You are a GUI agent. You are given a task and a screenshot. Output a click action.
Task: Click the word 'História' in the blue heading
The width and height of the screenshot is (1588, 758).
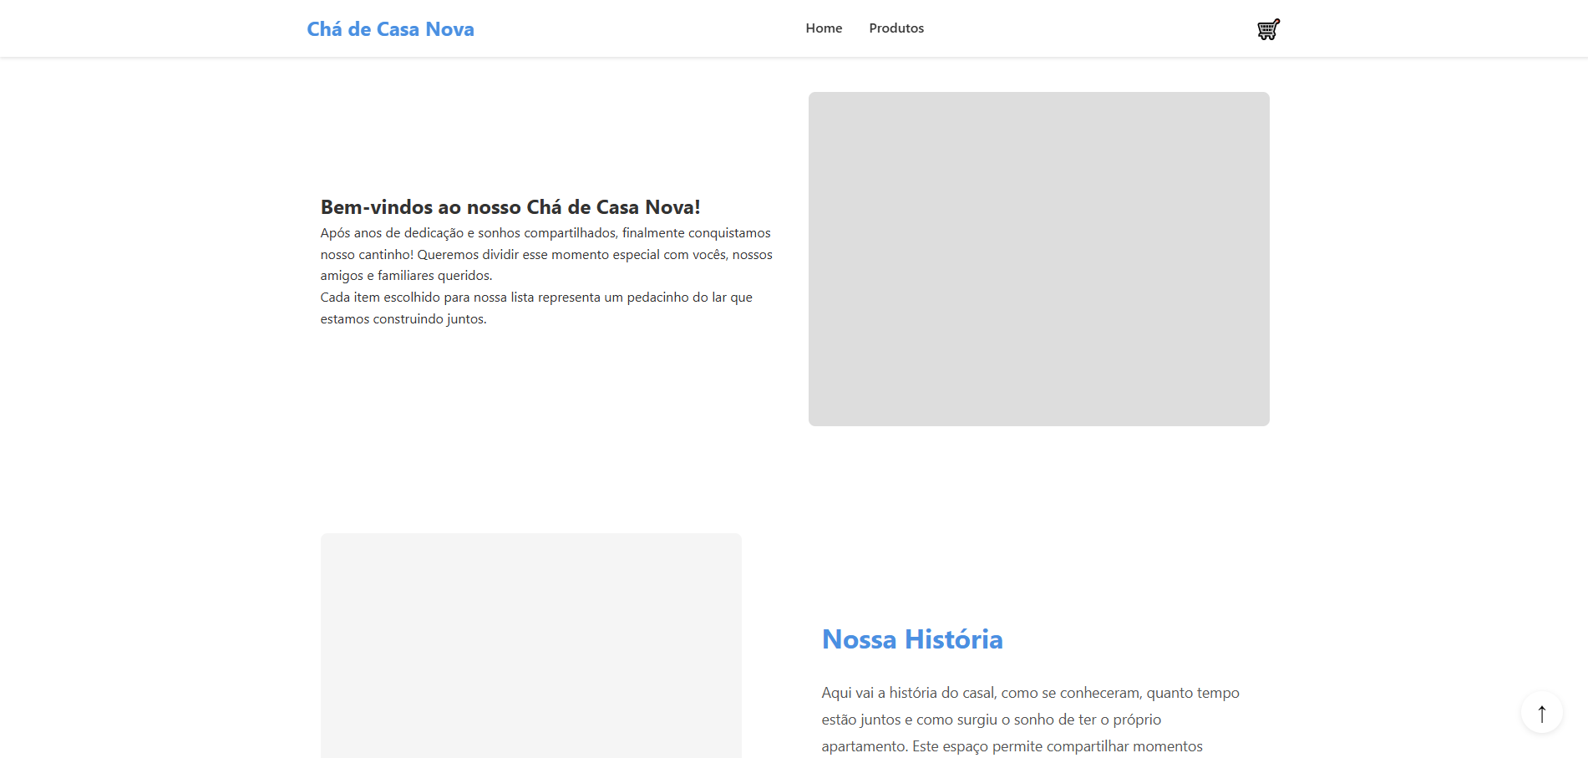[953, 639]
